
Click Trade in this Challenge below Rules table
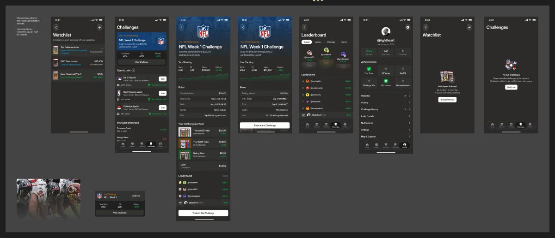tap(265, 125)
